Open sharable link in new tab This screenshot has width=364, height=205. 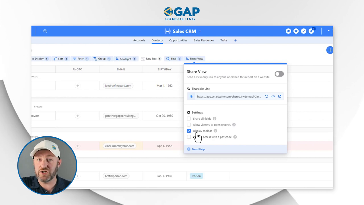coord(280,97)
